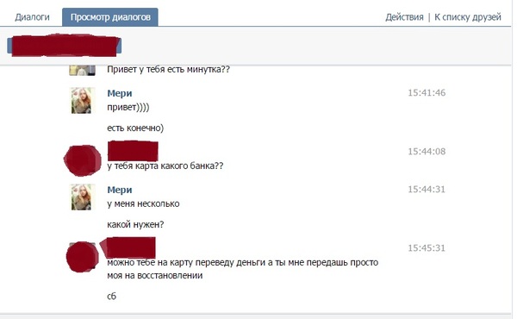Switch to Просмотр диалогов tab
Viewport: 517px width, 319px height.
point(110,17)
